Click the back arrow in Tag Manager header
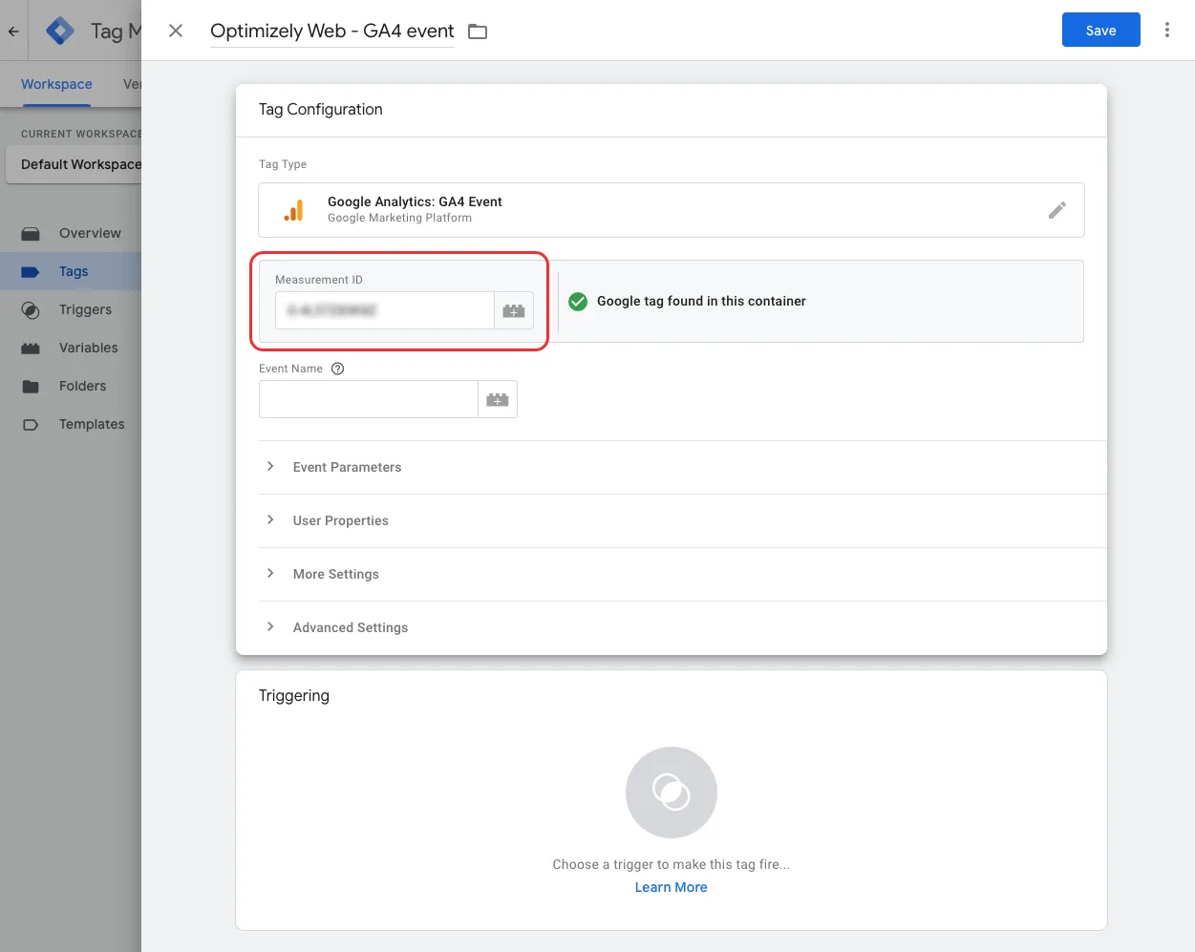The image size is (1195, 952). [x=13, y=31]
